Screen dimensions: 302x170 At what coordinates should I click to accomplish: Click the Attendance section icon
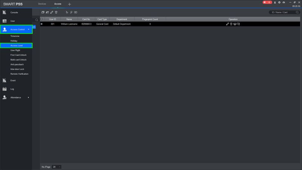point(5,97)
